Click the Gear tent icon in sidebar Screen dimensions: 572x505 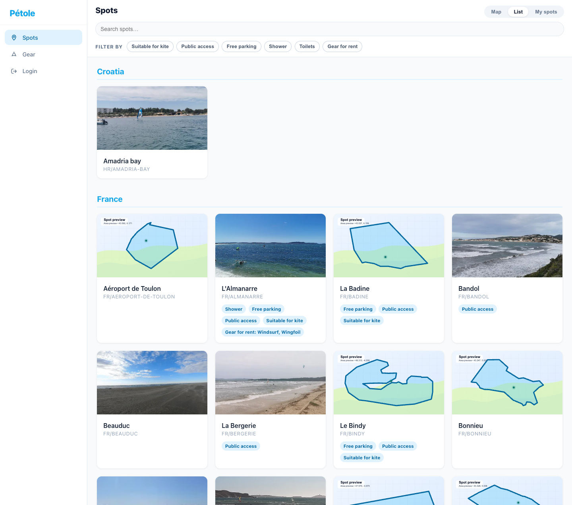click(x=14, y=54)
